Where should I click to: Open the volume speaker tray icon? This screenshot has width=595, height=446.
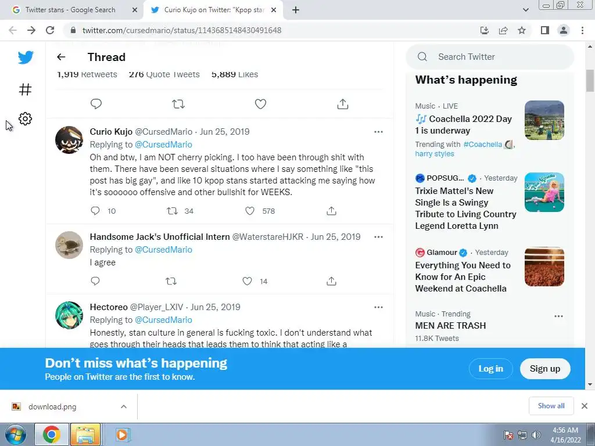(x=536, y=435)
